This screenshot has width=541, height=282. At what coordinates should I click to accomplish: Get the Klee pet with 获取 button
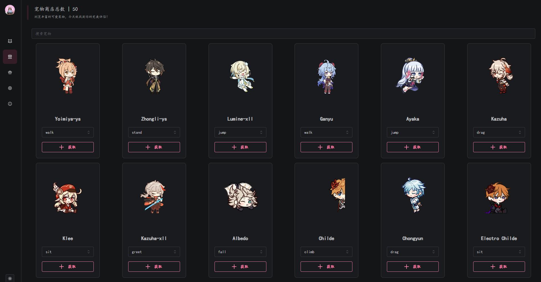[x=68, y=267]
